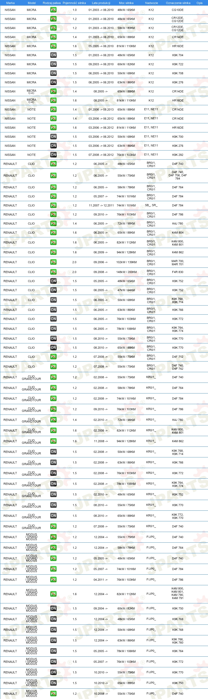
Task: Click petrol icon in Clio K4M 804 row
Action: (x=53, y=233)
